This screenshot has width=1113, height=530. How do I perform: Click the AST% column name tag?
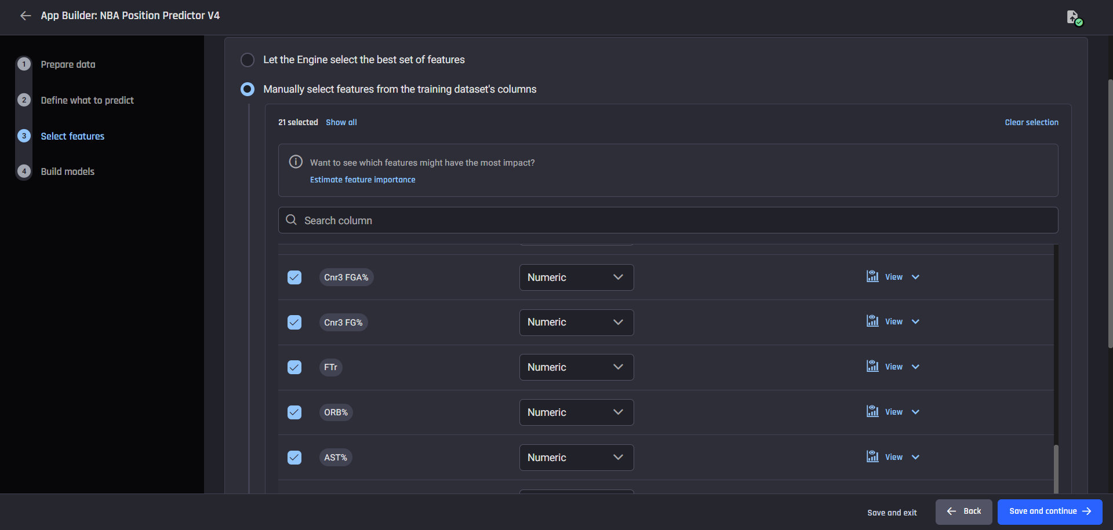(x=336, y=458)
